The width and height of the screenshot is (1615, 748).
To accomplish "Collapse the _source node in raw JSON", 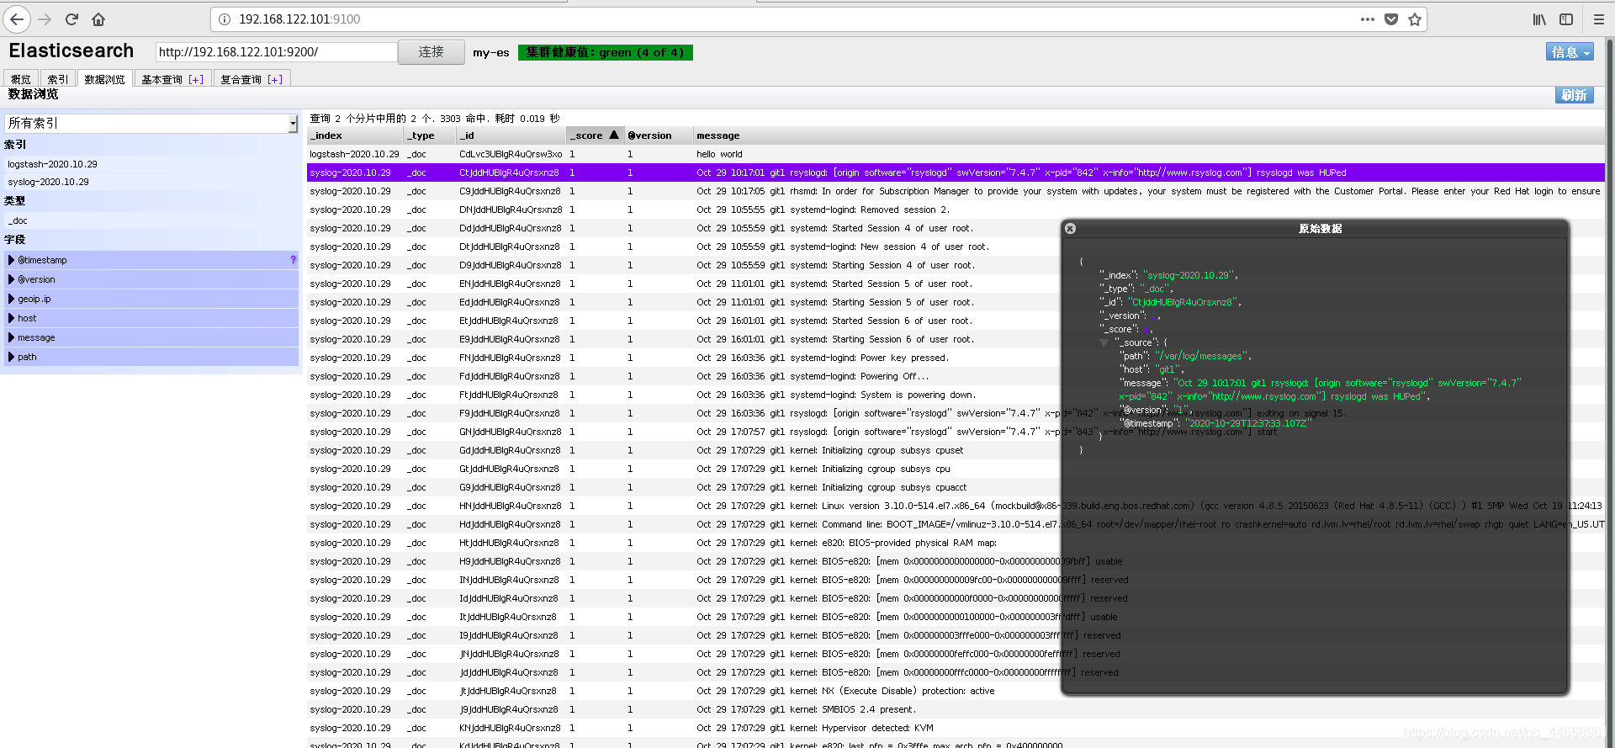I will click(x=1104, y=342).
